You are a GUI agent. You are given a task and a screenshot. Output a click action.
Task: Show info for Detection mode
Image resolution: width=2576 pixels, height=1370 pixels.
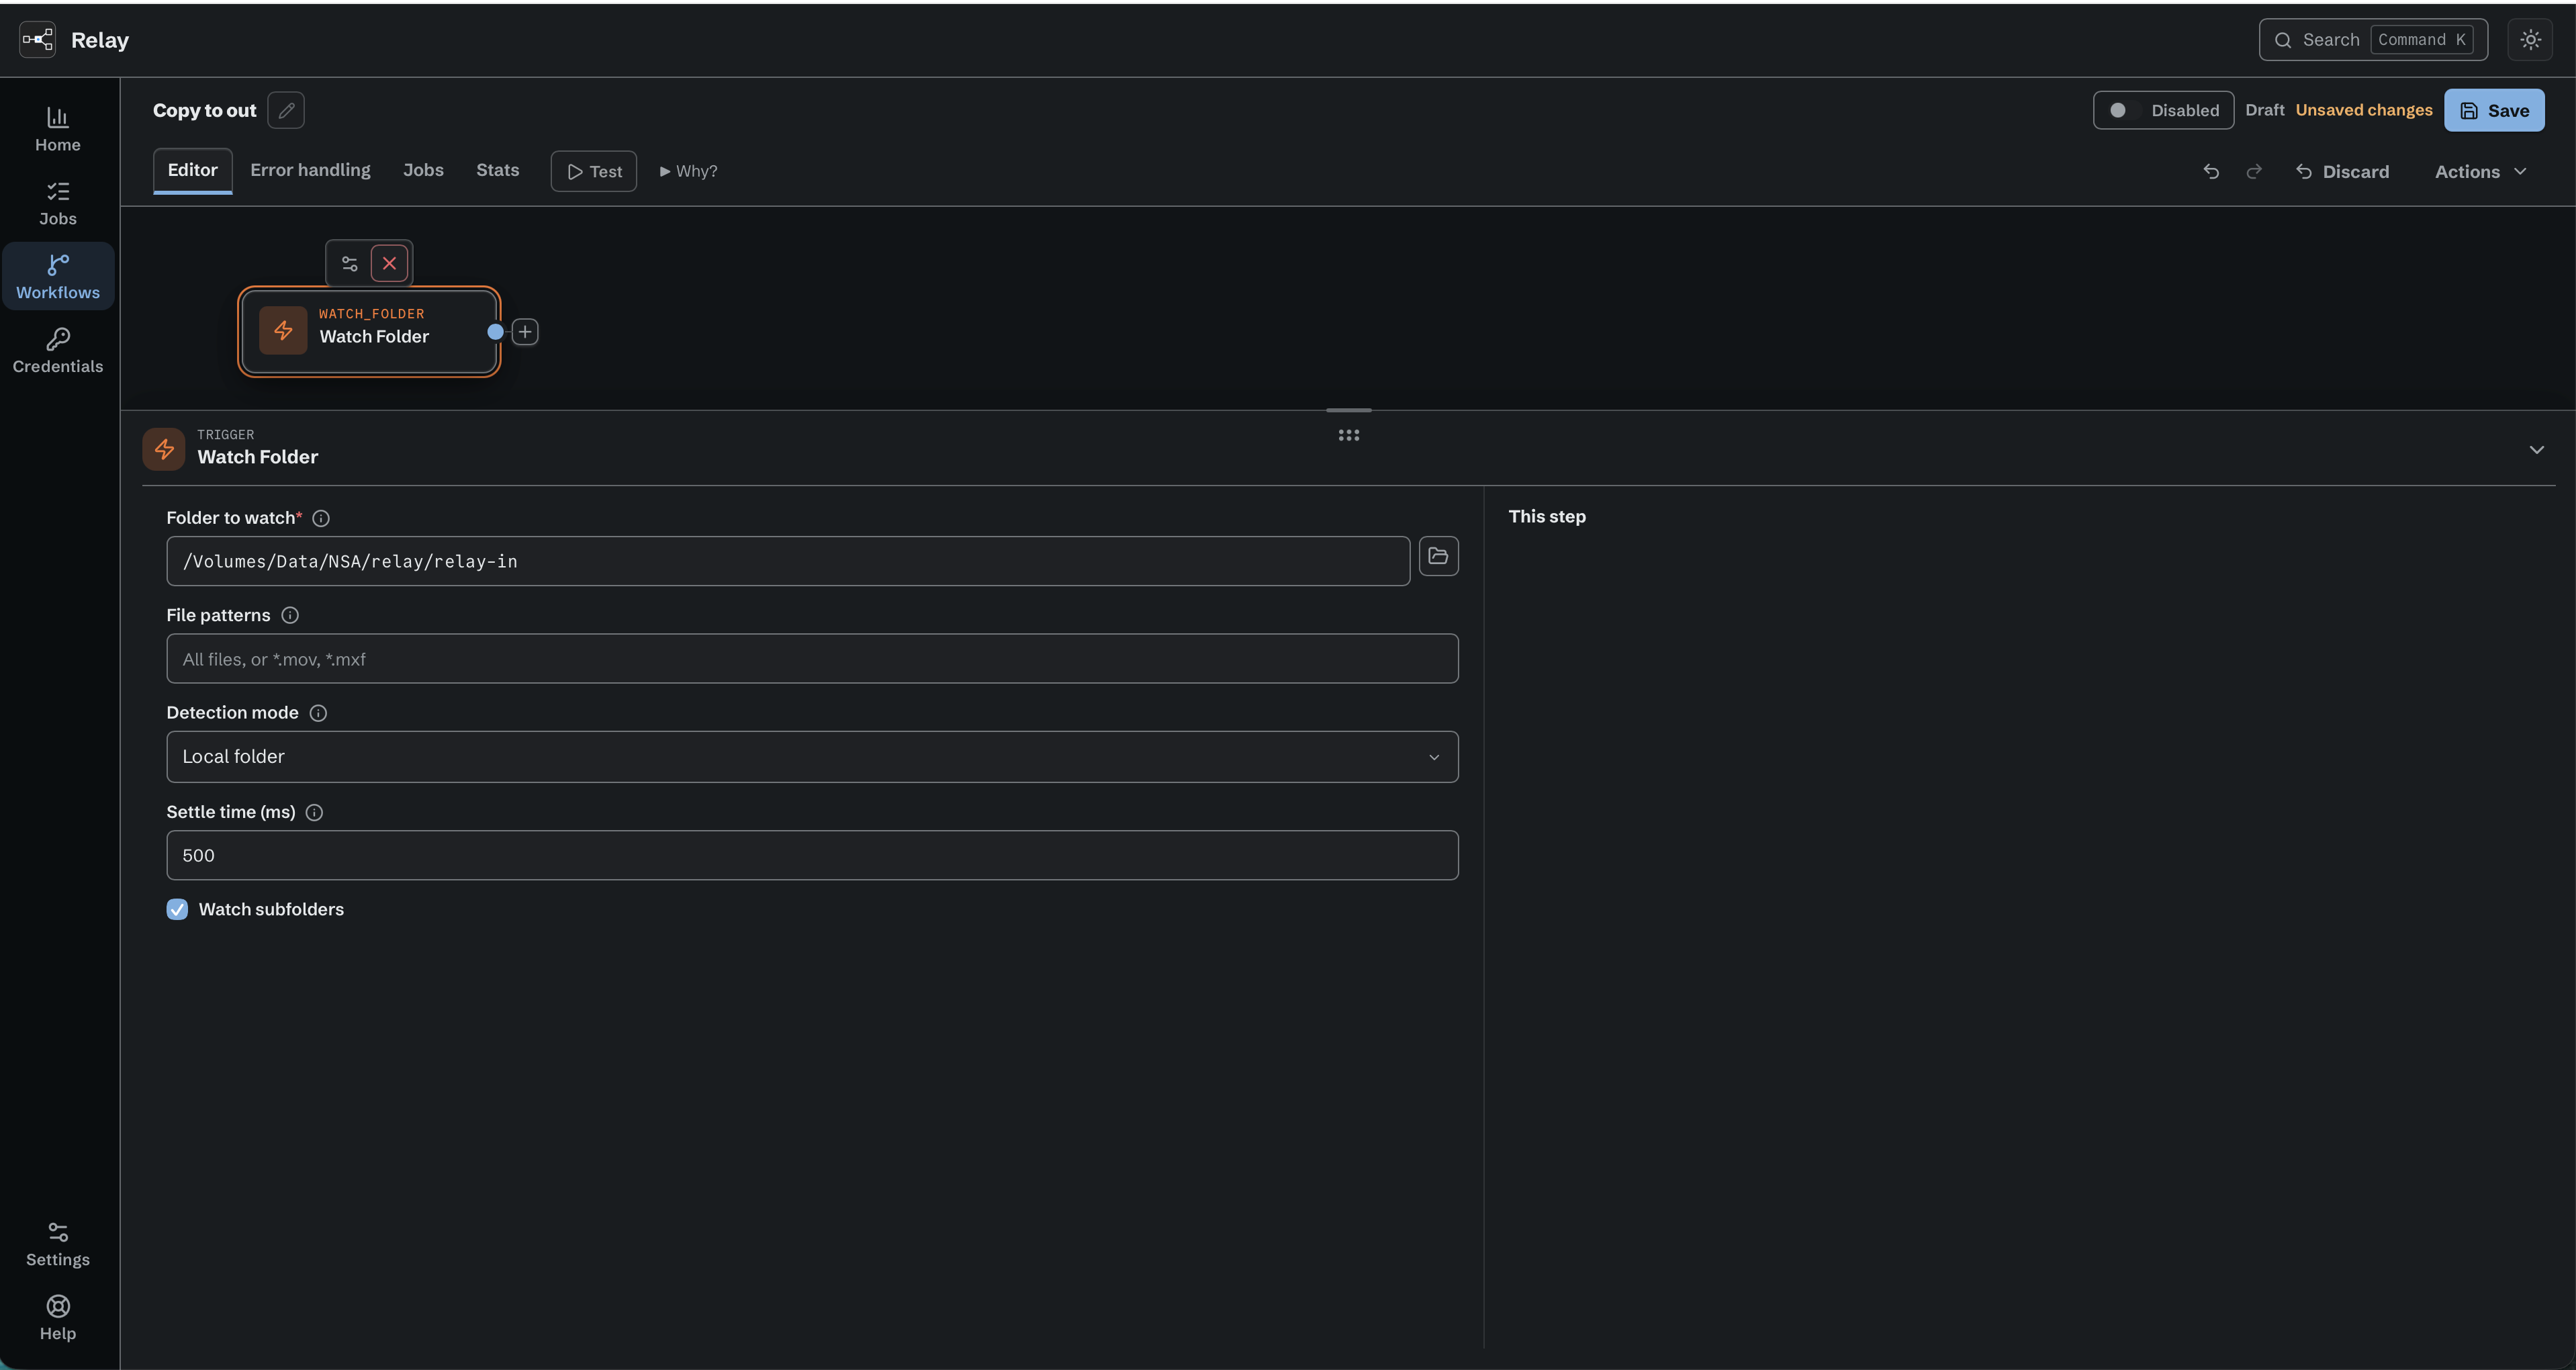(318, 713)
